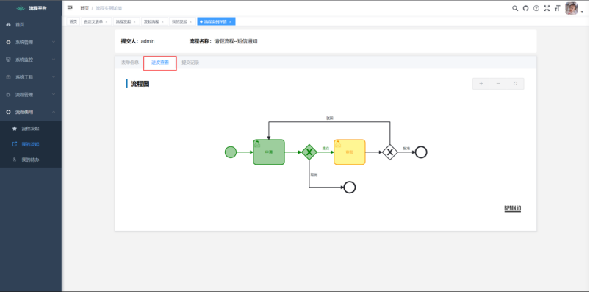Expand the 系统监控 sidebar menu
This screenshot has width=590, height=292.
pyautogui.click(x=31, y=60)
